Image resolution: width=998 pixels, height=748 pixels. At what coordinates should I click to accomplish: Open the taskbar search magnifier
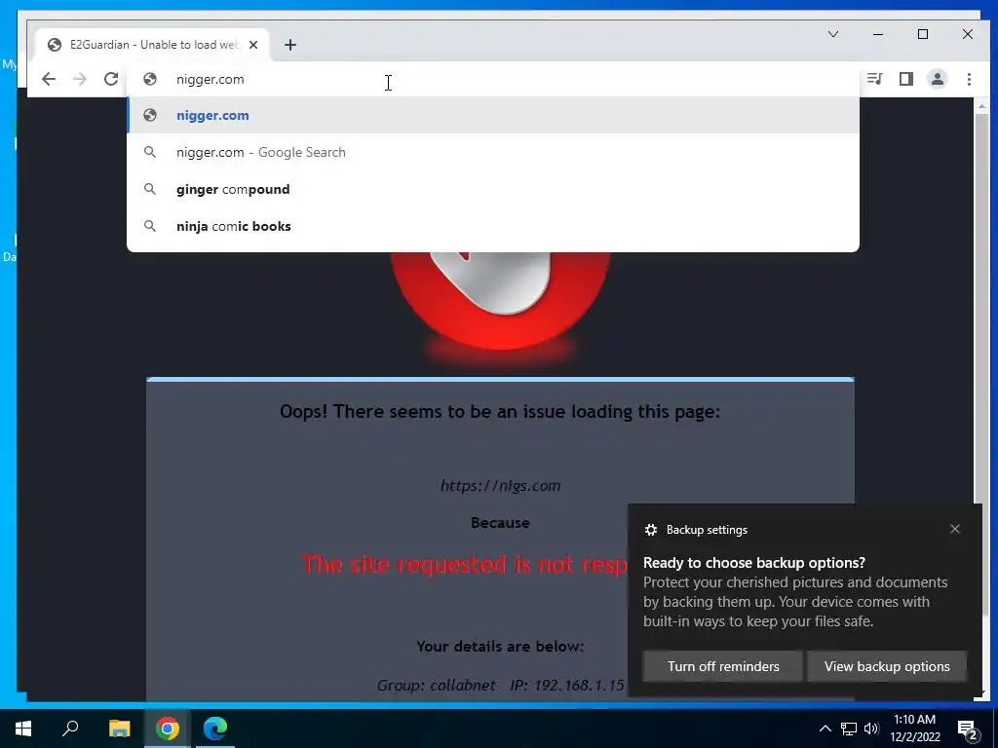(70, 729)
